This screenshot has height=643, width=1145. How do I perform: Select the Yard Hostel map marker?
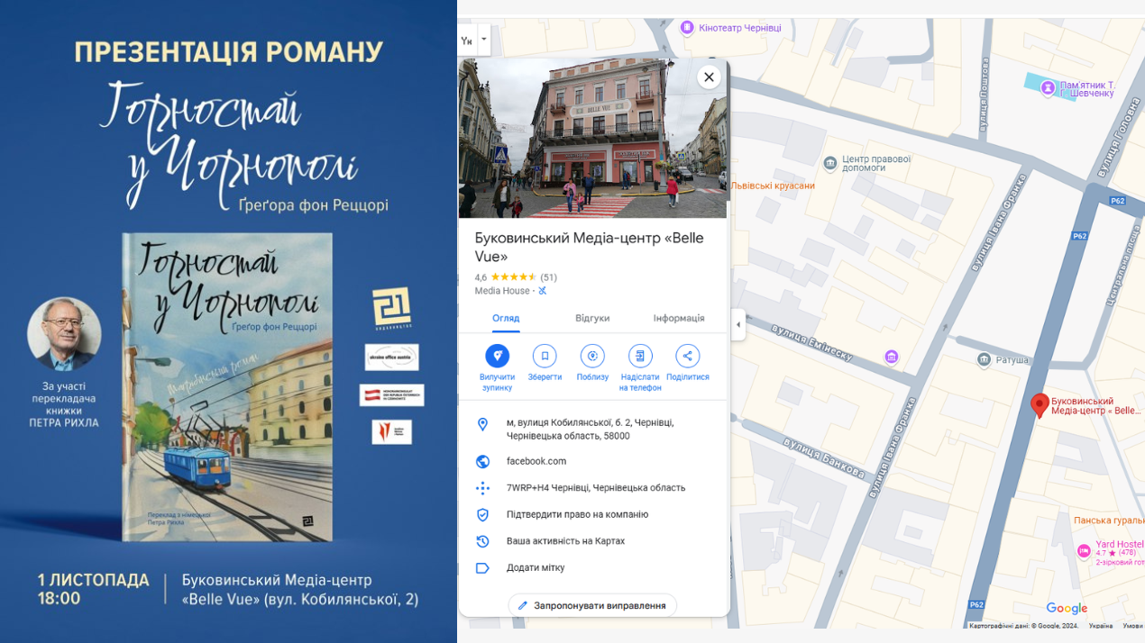point(1084,551)
